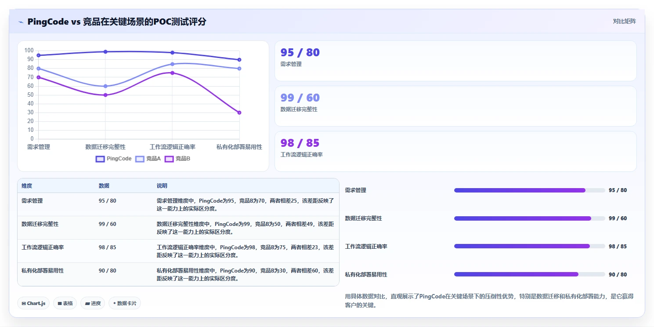This screenshot has height=327, width=654.
Task: Click the 私有化部署易用性 x-axis label in chart
Action: click(239, 147)
